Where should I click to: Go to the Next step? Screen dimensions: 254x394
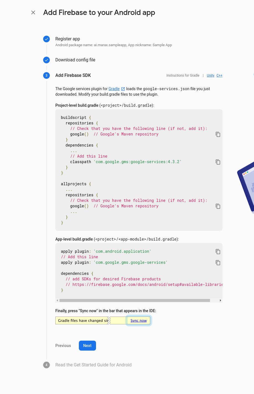(x=87, y=346)
